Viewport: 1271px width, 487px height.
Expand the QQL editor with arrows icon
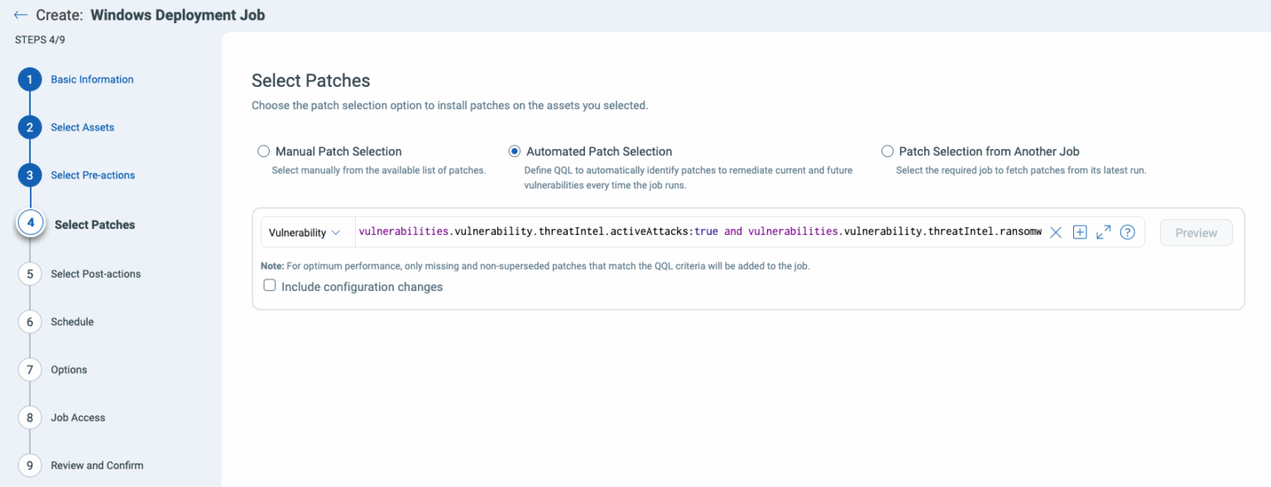pos(1103,232)
